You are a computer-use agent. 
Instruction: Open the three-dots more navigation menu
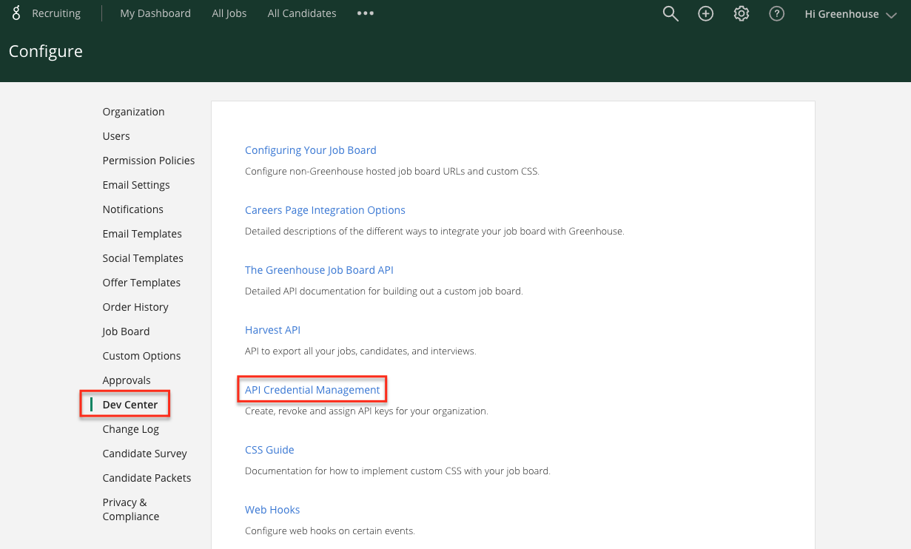pos(365,13)
